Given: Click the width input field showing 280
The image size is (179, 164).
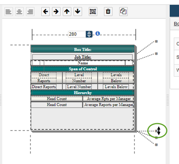Looking at the screenshot, I should (x=77, y=34).
